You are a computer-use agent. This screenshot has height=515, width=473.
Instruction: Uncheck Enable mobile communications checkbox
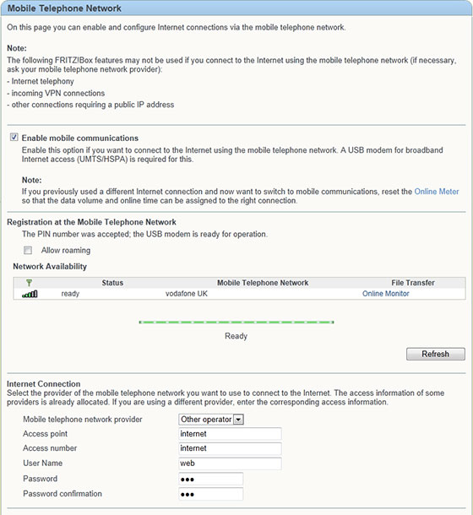pos(14,137)
